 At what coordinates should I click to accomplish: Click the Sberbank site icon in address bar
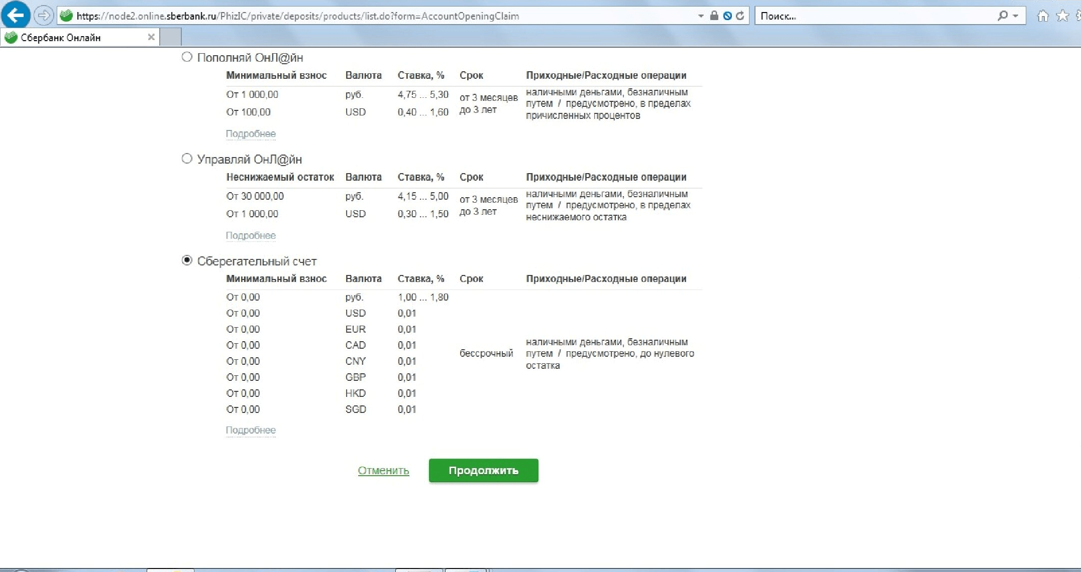coord(66,16)
